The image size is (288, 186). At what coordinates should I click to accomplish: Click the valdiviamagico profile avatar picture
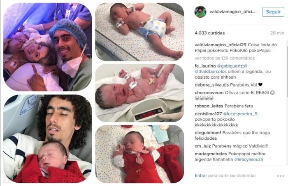(200, 12)
